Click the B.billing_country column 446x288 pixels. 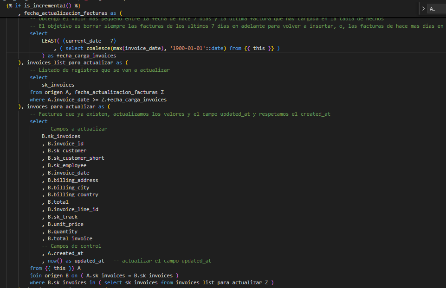click(73, 195)
